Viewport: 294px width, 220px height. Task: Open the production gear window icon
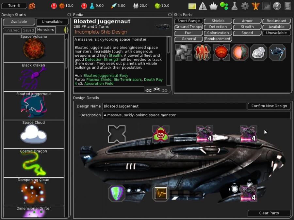245,6
